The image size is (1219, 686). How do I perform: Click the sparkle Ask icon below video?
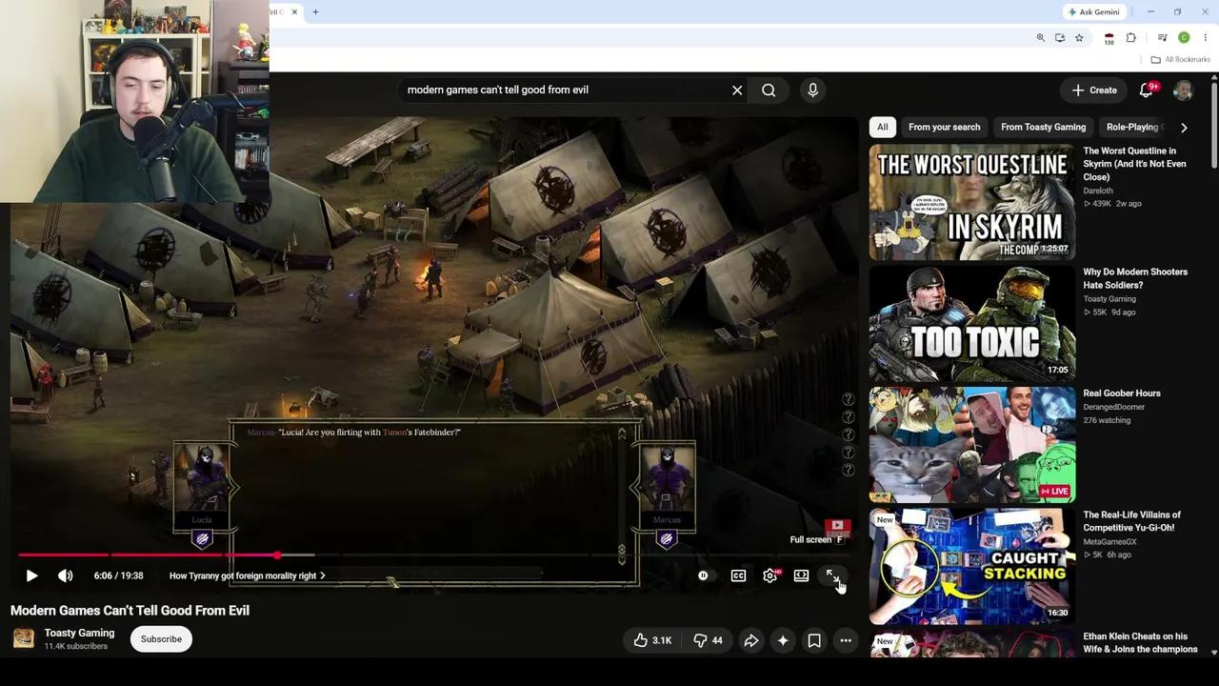point(783,640)
